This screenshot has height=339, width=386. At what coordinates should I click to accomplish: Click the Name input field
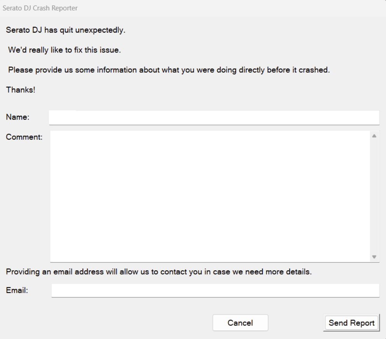[214, 118]
